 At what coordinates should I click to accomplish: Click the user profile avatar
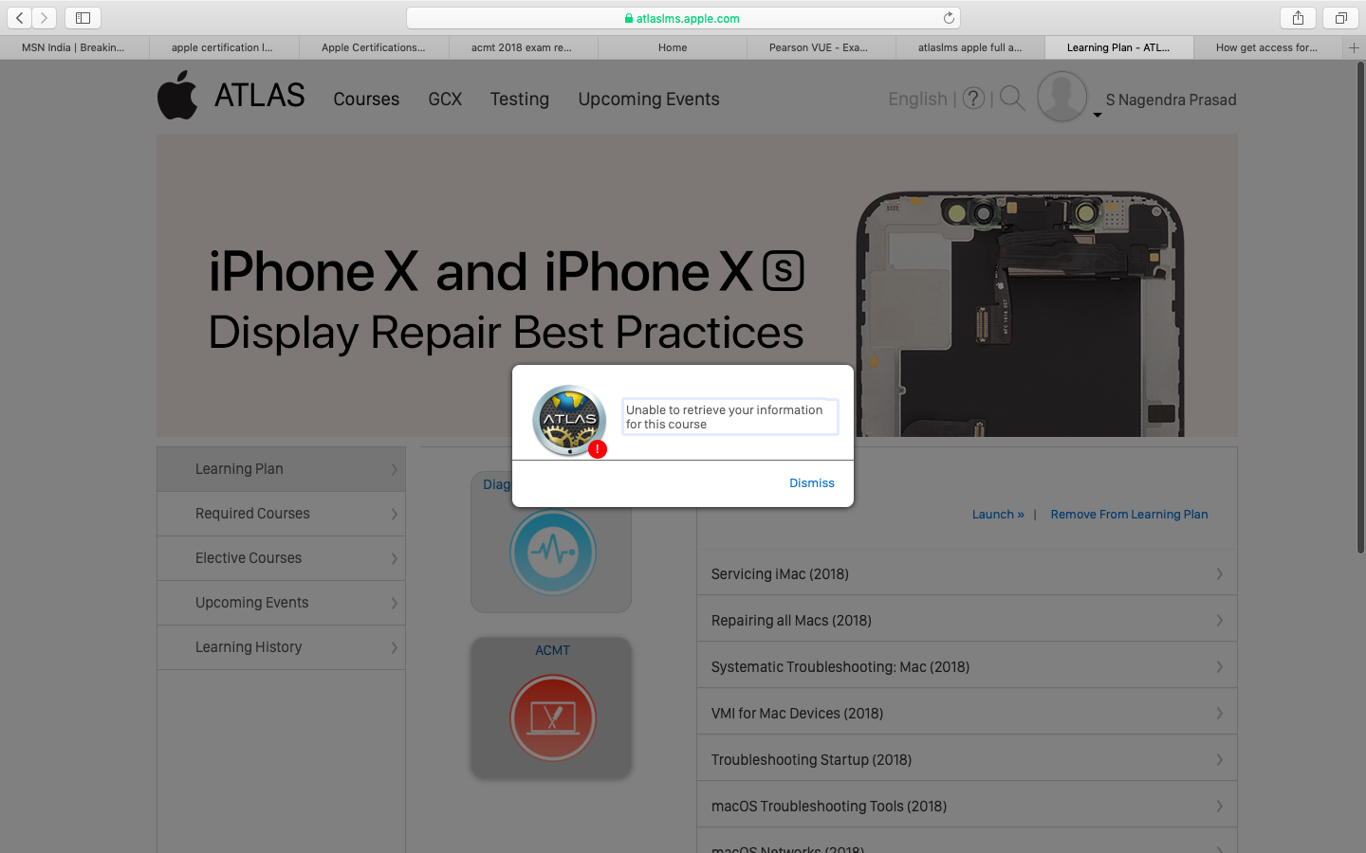click(x=1061, y=96)
